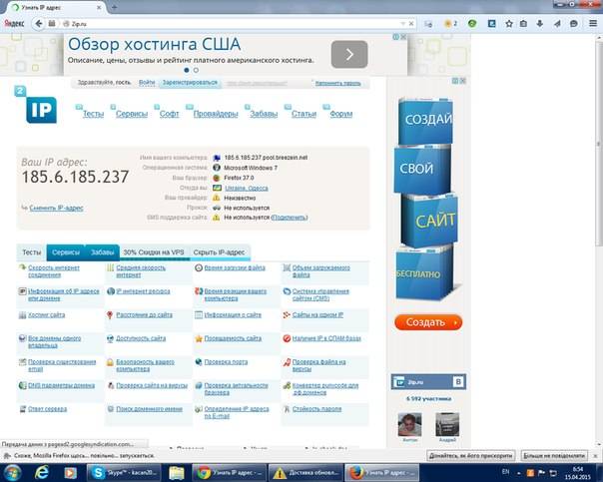Screen dimensions: 603x482
Task: Open the Стойкость пароля link
Action: tap(316, 409)
